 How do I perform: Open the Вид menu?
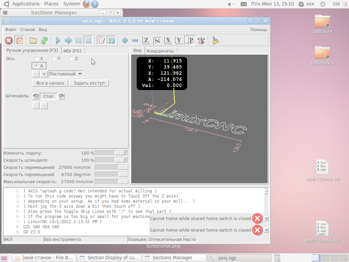coord(43,30)
